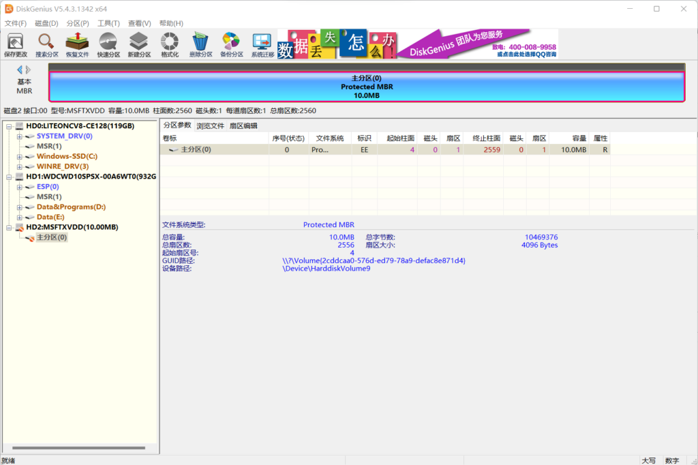Click the HD0 LITEONCV8 disk icon
698x465 pixels.
coord(20,126)
